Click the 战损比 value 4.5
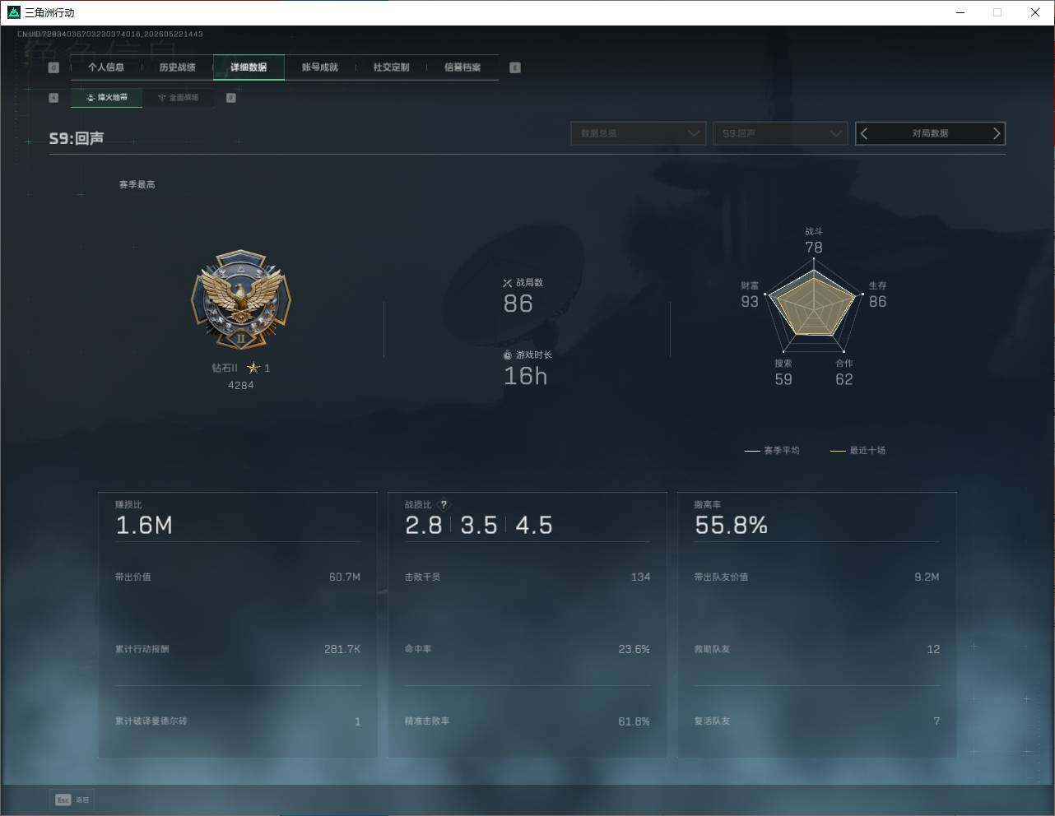 [x=534, y=526]
